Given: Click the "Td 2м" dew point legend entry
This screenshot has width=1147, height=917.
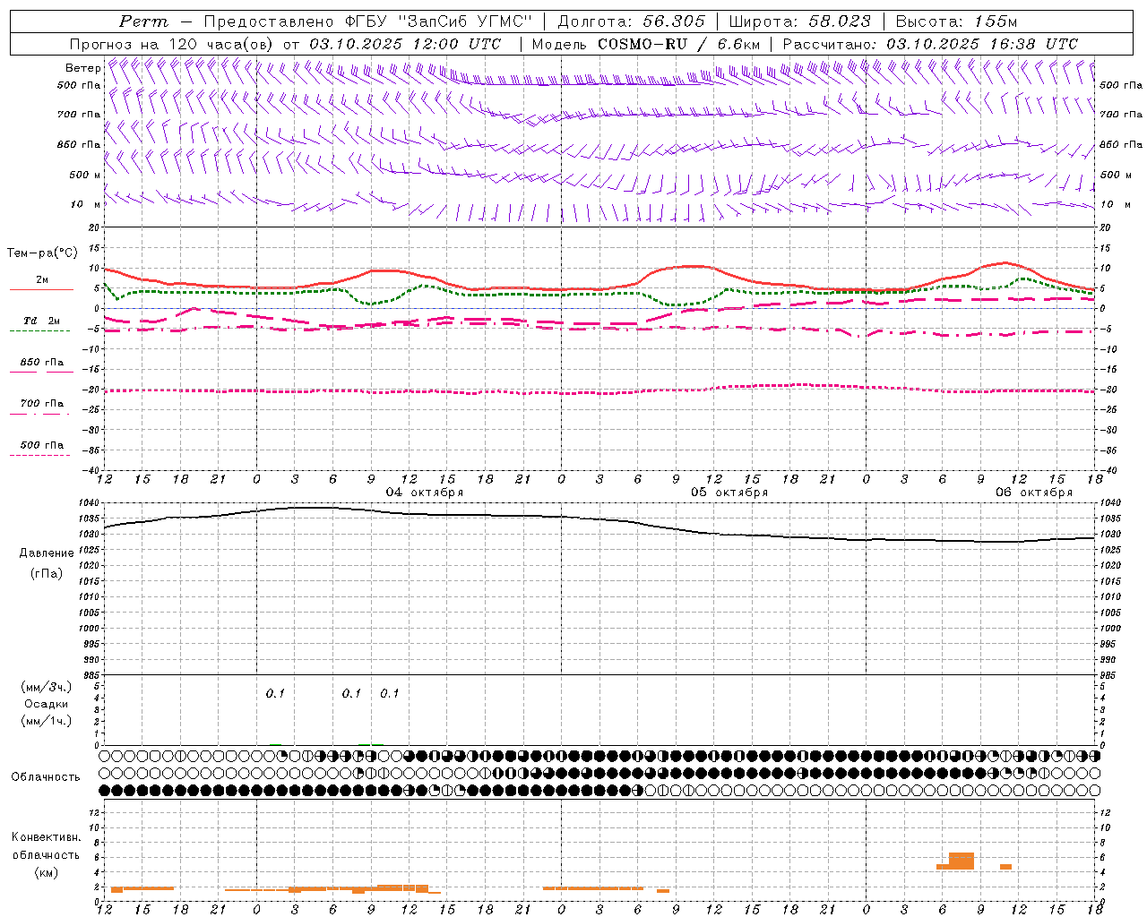Looking at the screenshot, I should (x=42, y=321).
